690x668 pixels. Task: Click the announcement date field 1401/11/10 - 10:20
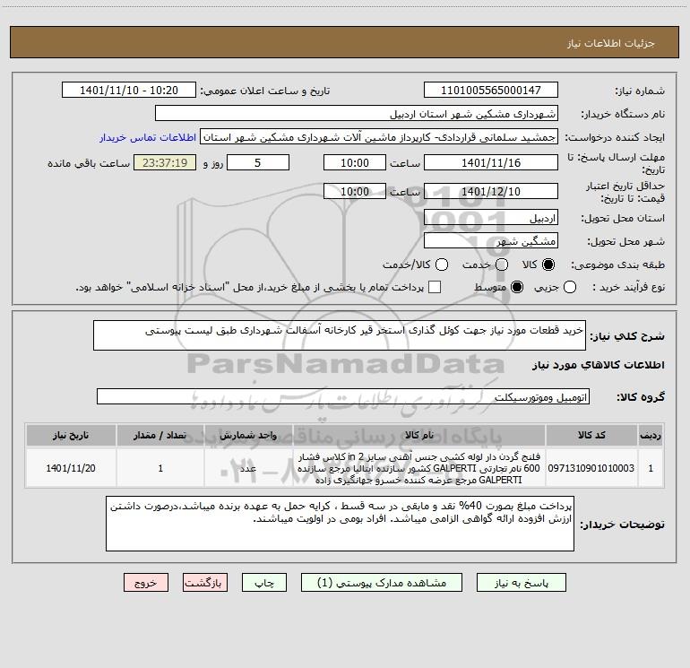(x=129, y=90)
